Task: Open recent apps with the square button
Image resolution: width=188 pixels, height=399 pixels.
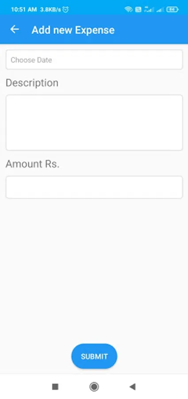Action: tap(55, 387)
